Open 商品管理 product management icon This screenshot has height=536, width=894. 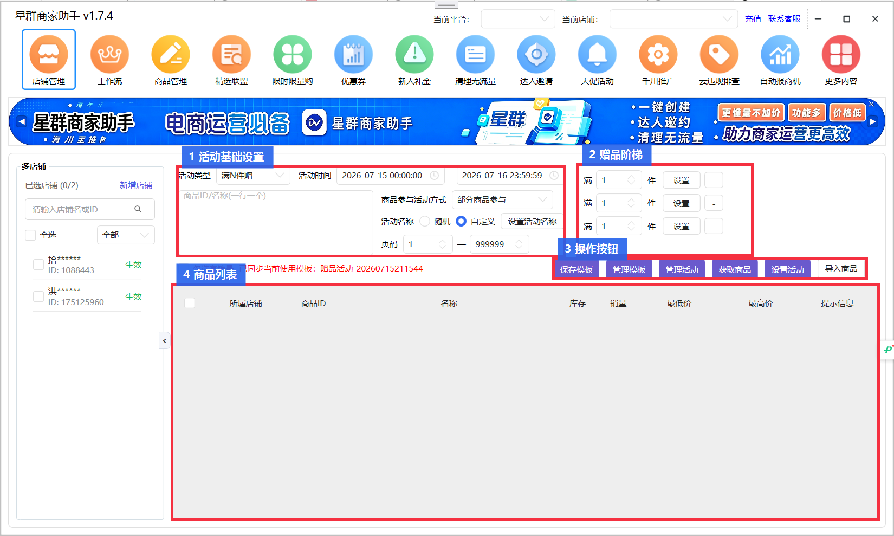(171, 55)
